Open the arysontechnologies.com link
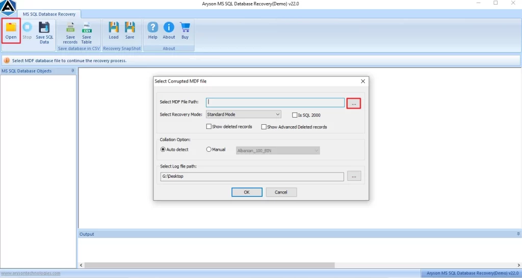The image size is (522, 278). pos(31,273)
